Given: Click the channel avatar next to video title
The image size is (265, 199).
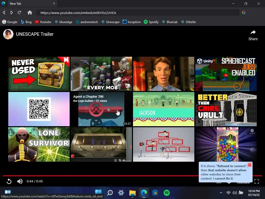Looking at the screenshot, I should click(8, 34).
